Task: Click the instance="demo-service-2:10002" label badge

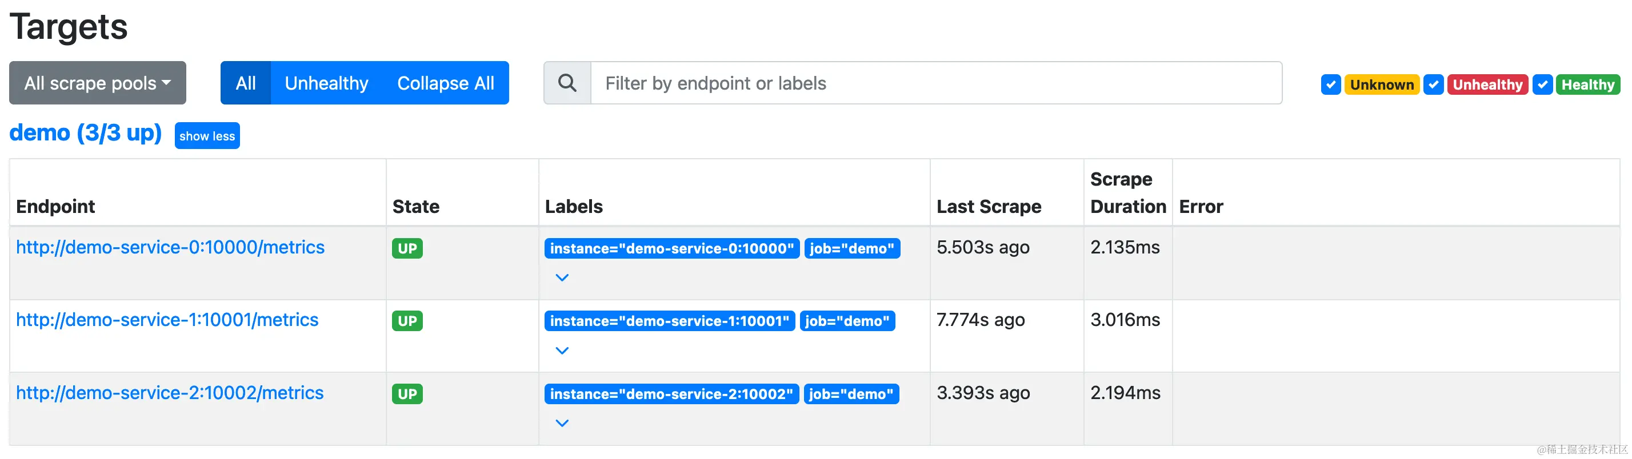Action: [x=671, y=394]
